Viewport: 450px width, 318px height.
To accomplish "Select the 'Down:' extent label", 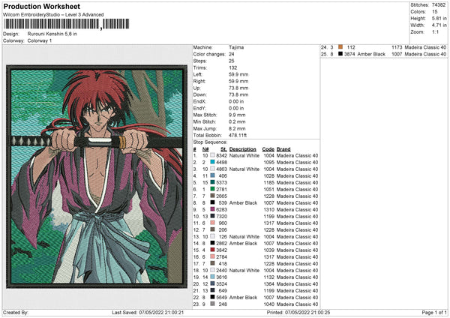I will pos(199,94).
